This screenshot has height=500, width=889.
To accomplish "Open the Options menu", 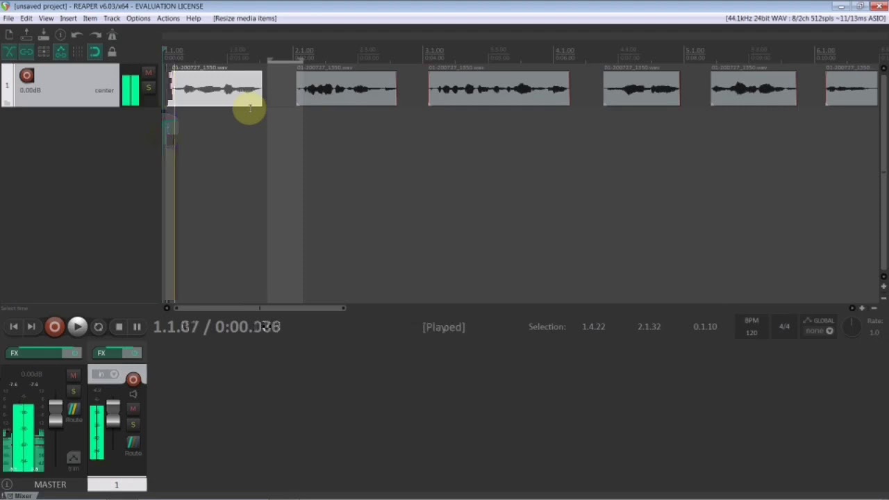I will (138, 18).
